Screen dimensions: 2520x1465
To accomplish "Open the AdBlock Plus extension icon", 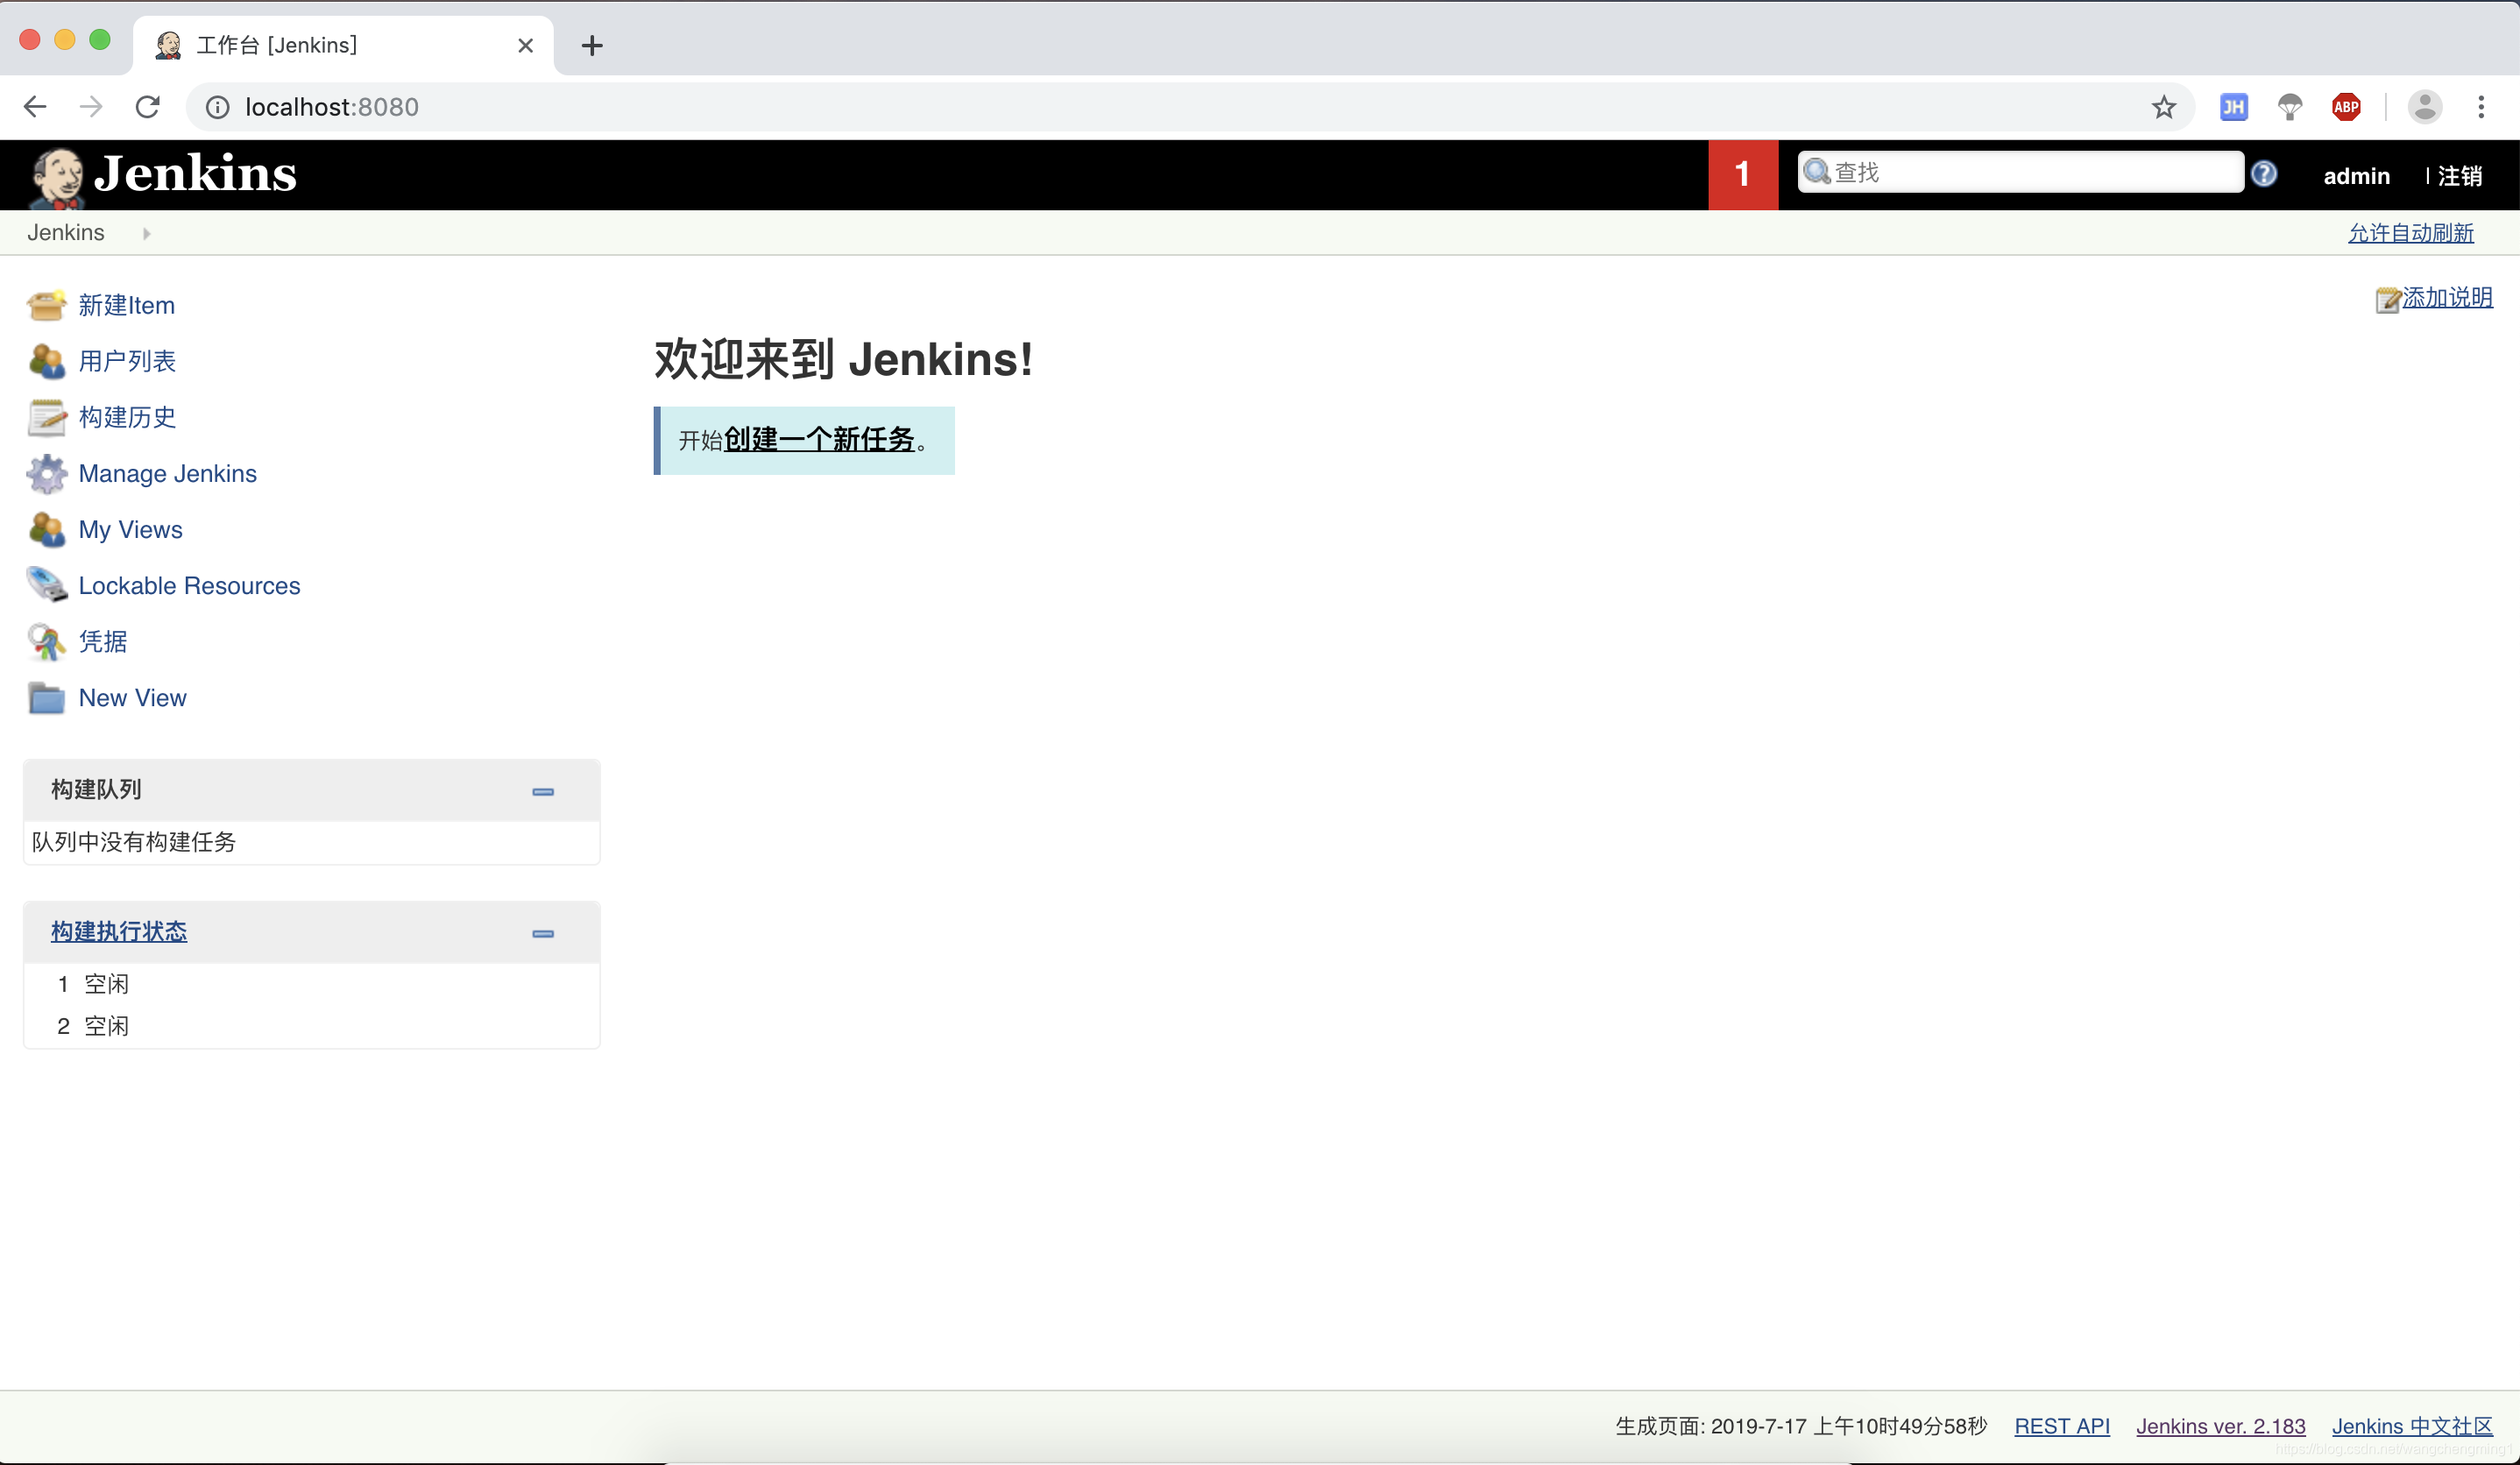I will [x=2345, y=107].
